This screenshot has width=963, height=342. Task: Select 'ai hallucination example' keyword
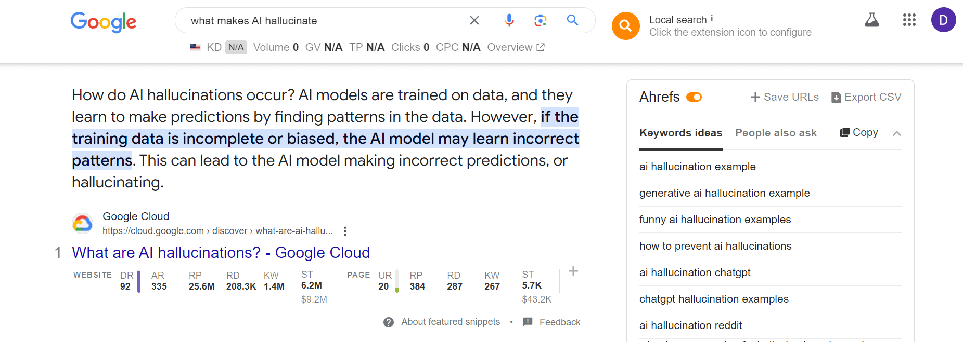tap(697, 167)
